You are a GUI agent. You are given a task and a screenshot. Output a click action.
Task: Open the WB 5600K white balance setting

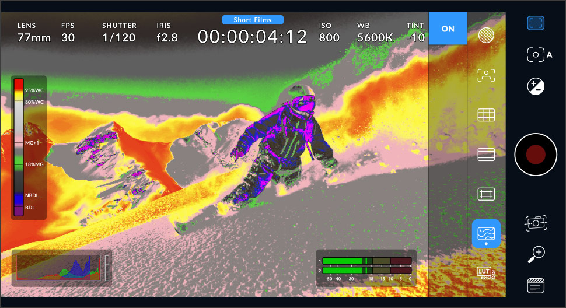371,33
